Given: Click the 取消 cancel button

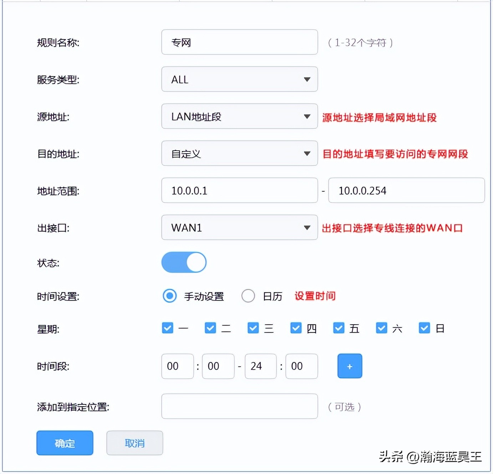Looking at the screenshot, I should click(x=134, y=443).
